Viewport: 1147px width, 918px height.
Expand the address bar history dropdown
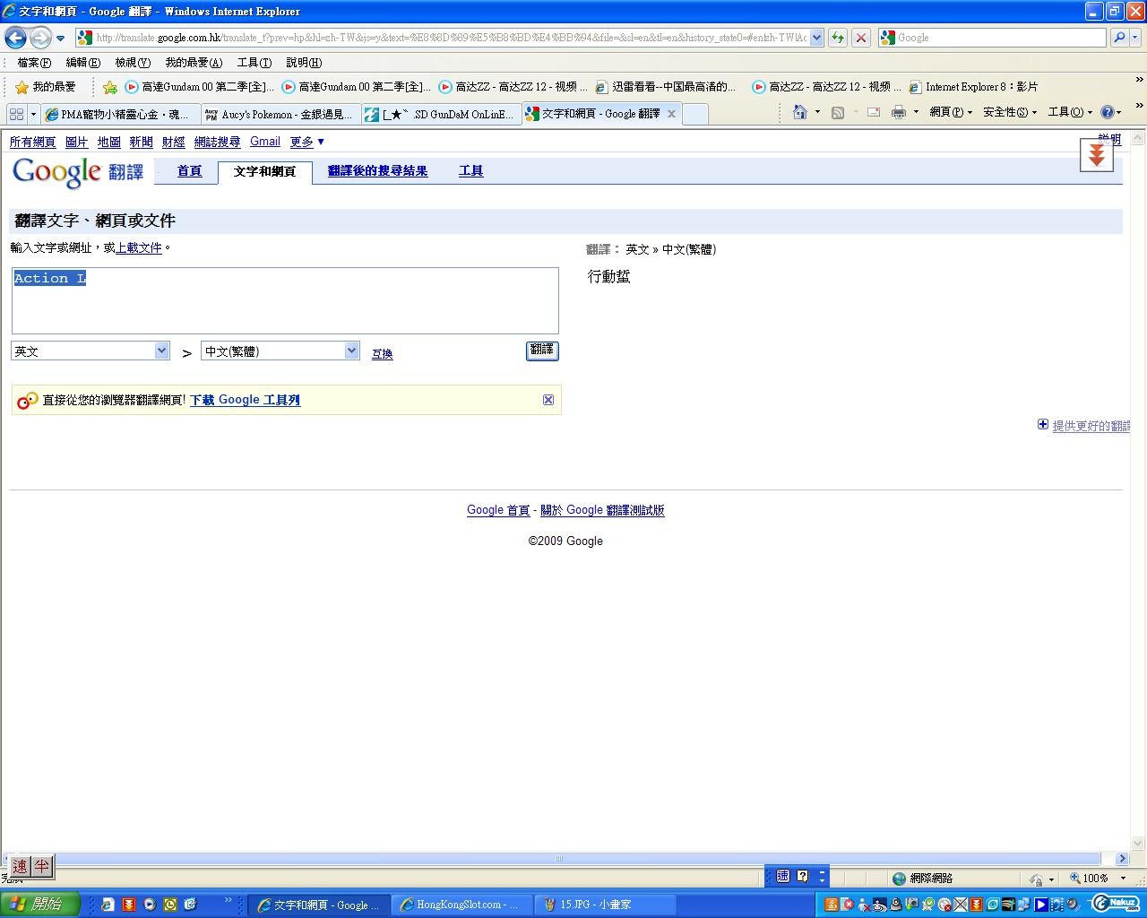pyautogui.click(x=816, y=38)
